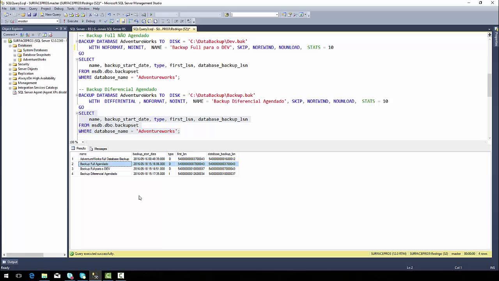Select the AdventureWorks database in the tree
This screenshot has width=499, height=281.
pos(34,60)
